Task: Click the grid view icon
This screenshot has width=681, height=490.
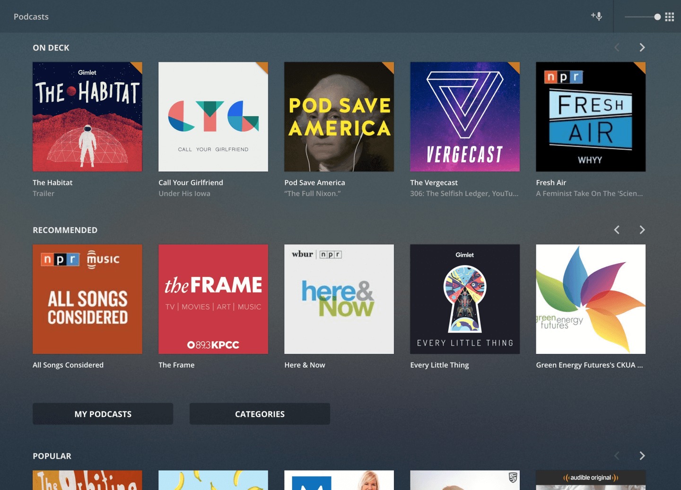Action: (669, 17)
